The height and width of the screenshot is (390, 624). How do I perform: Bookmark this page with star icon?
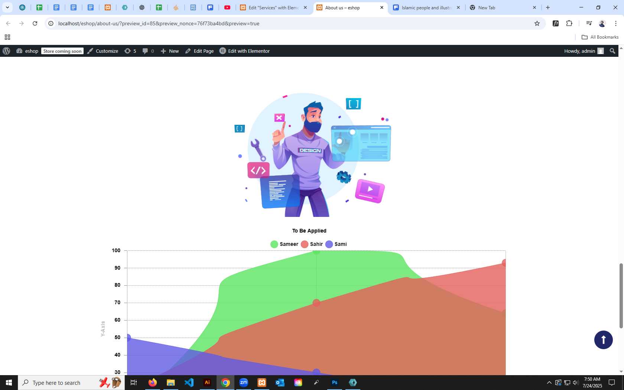537,23
